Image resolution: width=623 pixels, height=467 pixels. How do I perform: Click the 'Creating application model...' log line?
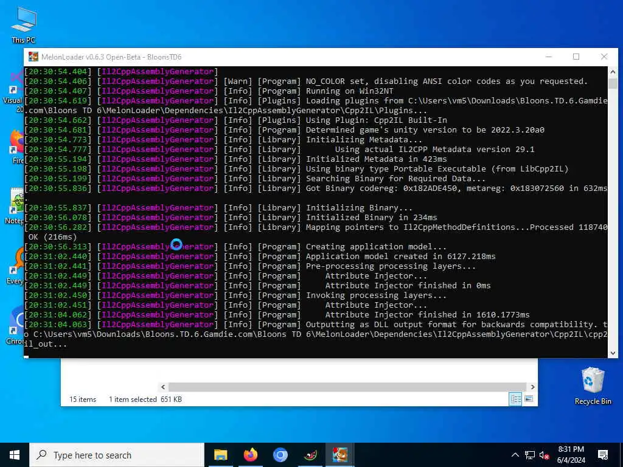(235, 247)
